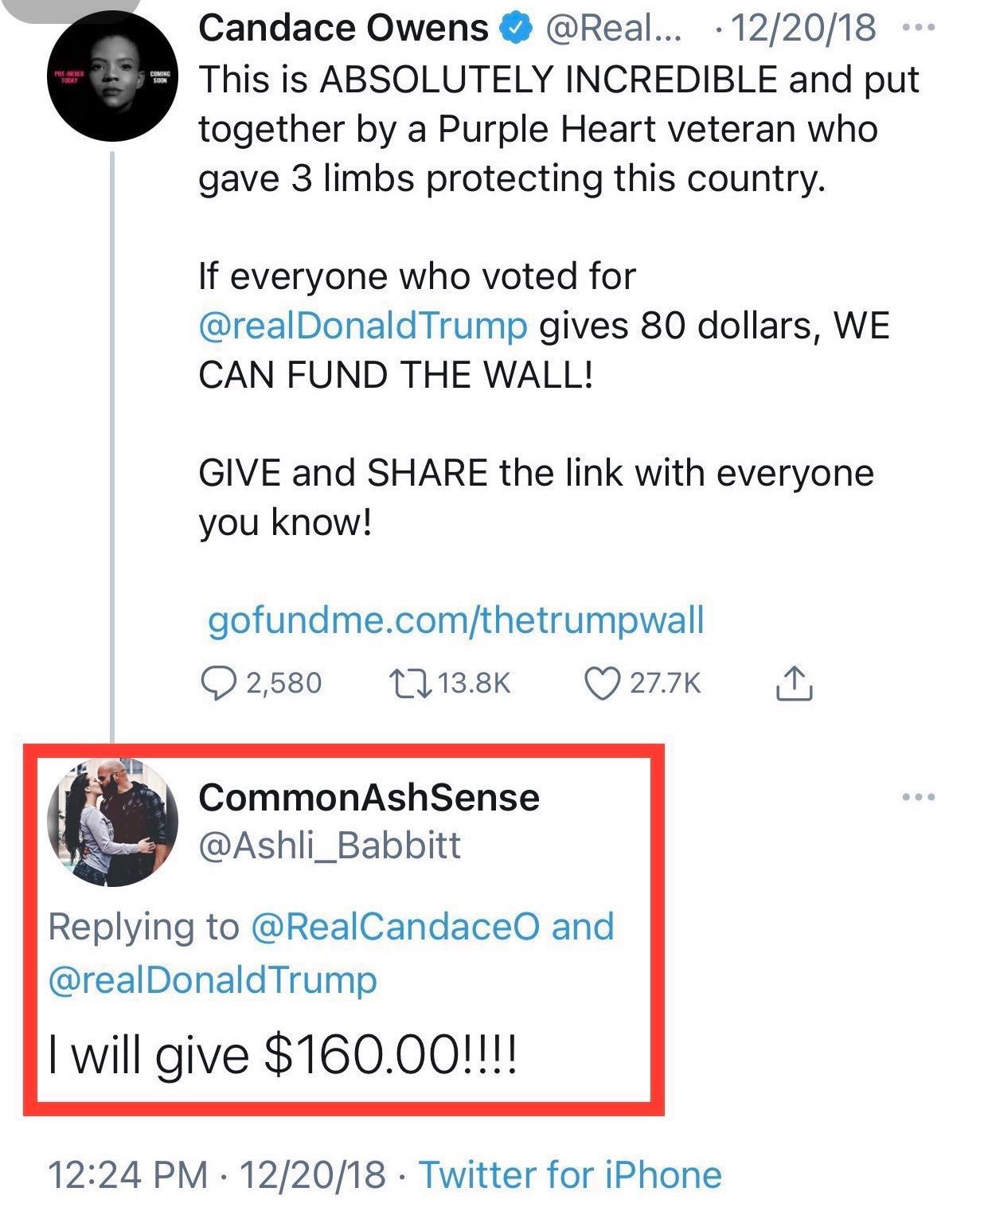This screenshot has width=988, height=1211.
Task: Tap the retweet arrows icon
Action: (409, 684)
